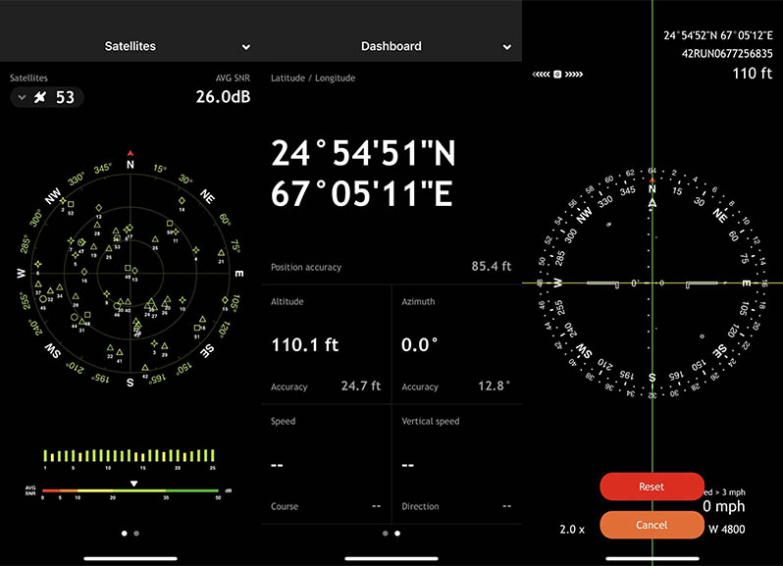
Task: Select second page dot on Satellites screen
Action: tap(136, 533)
